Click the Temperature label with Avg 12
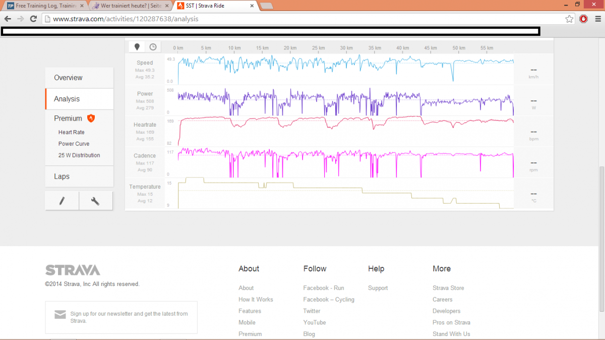 pos(145,194)
